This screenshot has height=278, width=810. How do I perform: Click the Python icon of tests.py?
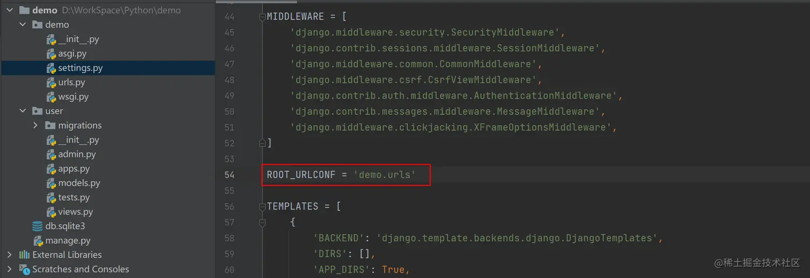click(51, 198)
